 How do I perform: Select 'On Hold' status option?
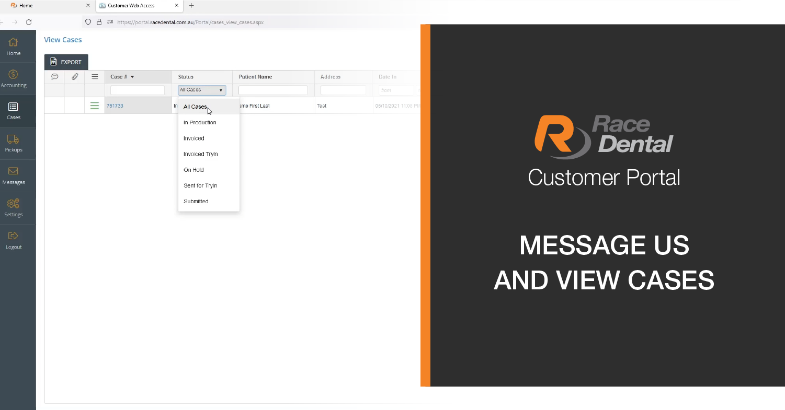click(194, 170)
